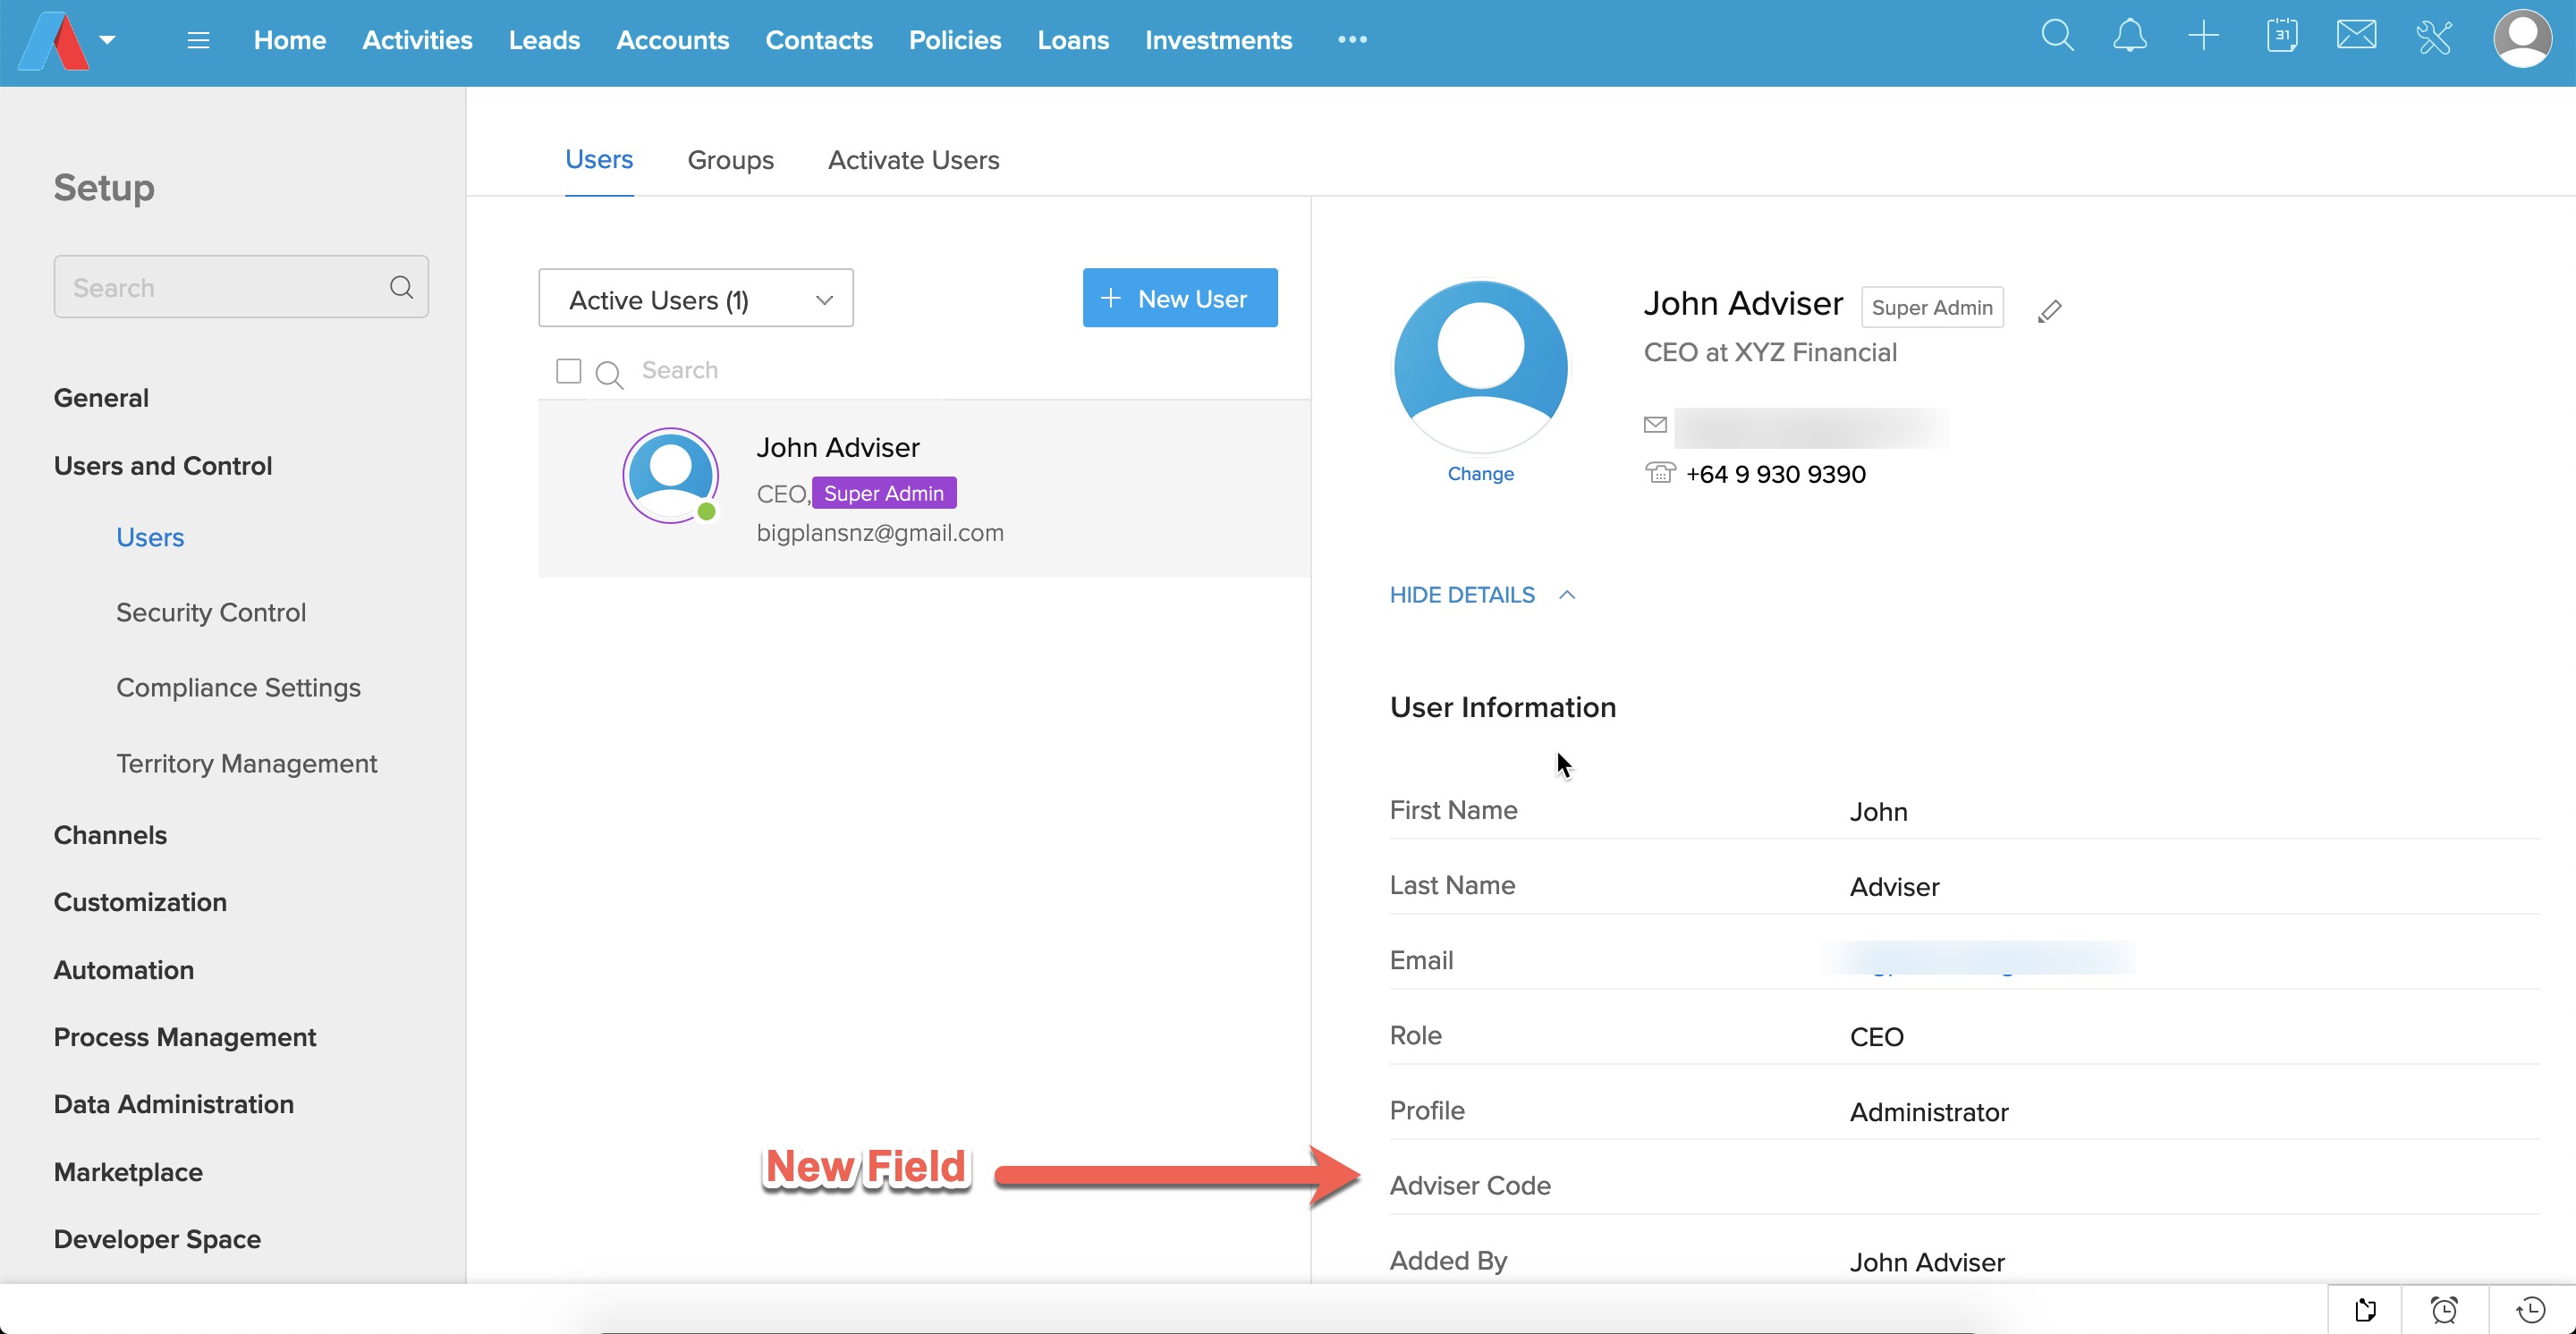Click the plus quick-create icon
2576x1334 pixels.
[2203, 37]
